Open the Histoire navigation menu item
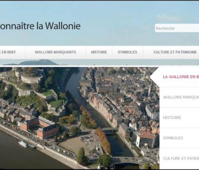This screenshot has width=199, height=170. 99,52
